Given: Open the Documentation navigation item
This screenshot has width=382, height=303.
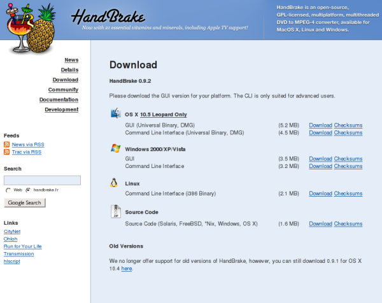Looking at the screenshot, I should pos(59,99).
